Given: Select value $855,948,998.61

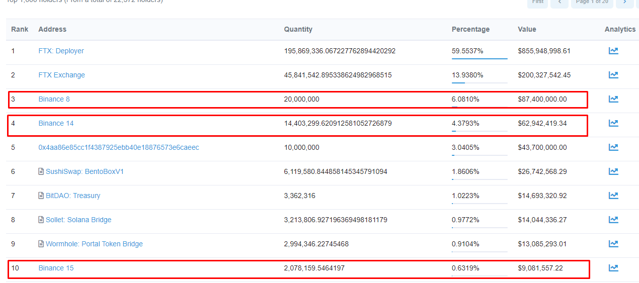Looking at the screenshot, I should point(544,51).
